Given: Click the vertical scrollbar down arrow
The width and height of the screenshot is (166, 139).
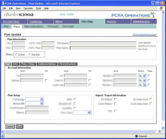Looking at the screenshot, I should click(163, 128).
